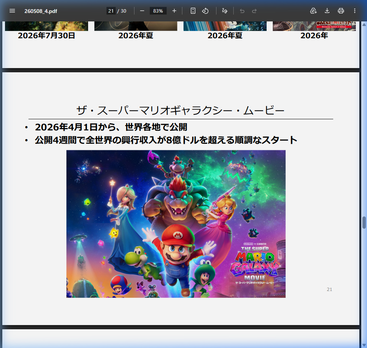Image resolution: width=367 pixels, height=348 pixels.
Task: Zoom in with the plus button
Action: [x=174, y=11]
